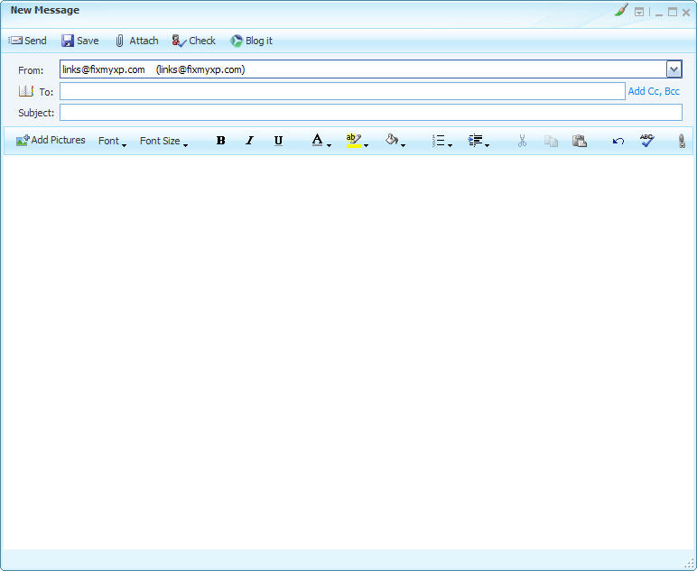Close the New Message window
This screenshot has width=697, height=571.
click(686, 13)
